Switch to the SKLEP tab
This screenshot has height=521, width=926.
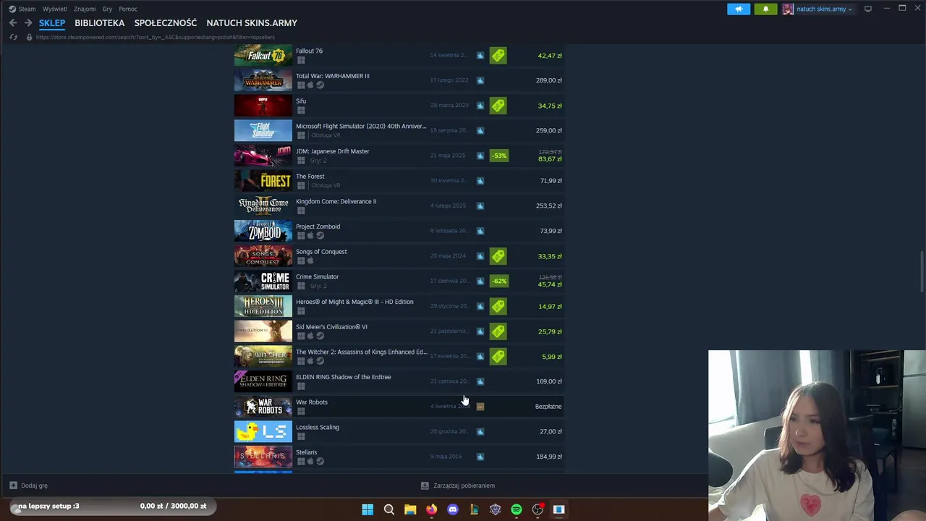(52, 23)
